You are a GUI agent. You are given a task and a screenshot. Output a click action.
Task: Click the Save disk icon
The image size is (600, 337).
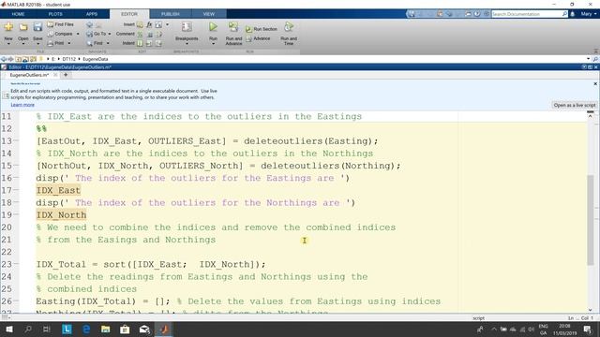(37, 27)
